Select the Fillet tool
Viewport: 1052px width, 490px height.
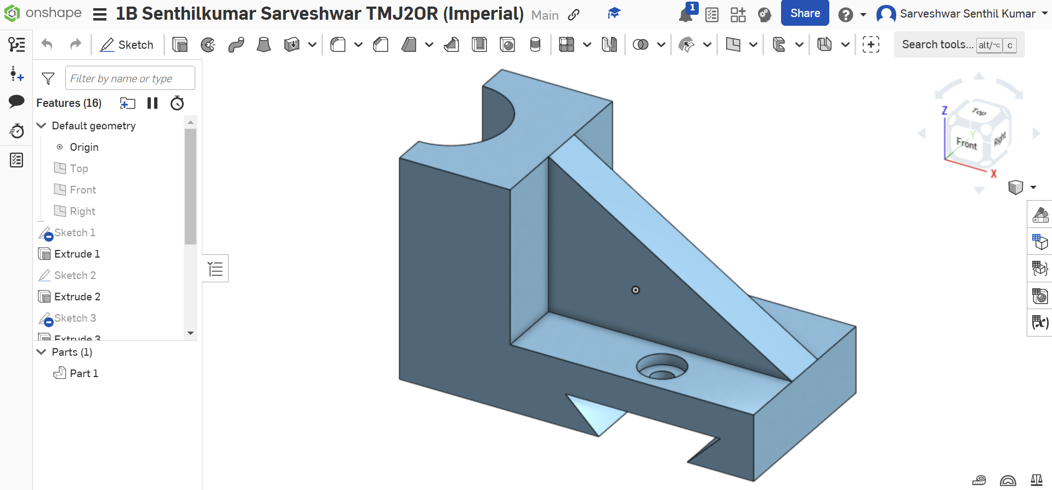[338, 44]
